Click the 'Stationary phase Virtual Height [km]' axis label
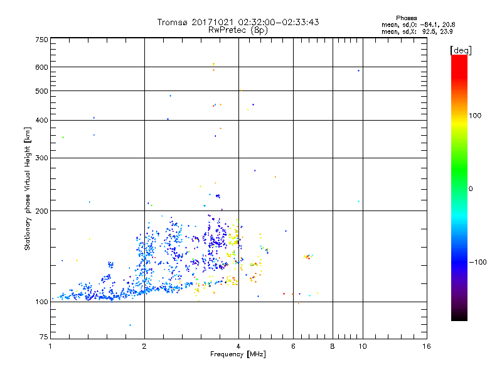Viewport: 502px width, 377px height. pos(28,189)
